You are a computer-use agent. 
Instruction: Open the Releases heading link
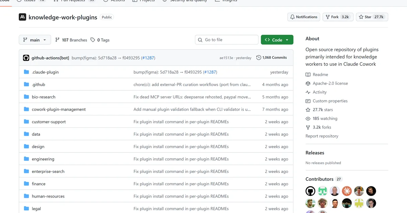(315, 153)
